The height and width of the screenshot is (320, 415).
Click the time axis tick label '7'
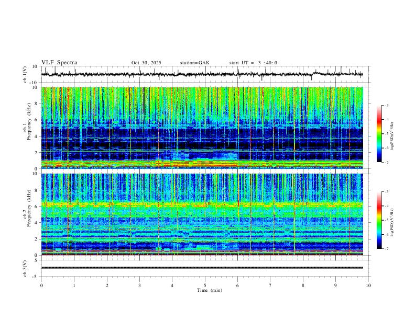pyautogui.click(x=270, y=285)
